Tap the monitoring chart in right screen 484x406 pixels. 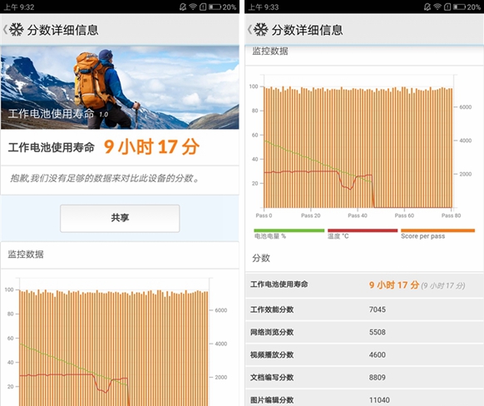pos(361,146)
